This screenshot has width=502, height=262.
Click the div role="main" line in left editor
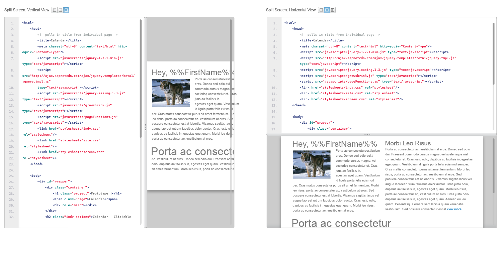coord(75,205)
